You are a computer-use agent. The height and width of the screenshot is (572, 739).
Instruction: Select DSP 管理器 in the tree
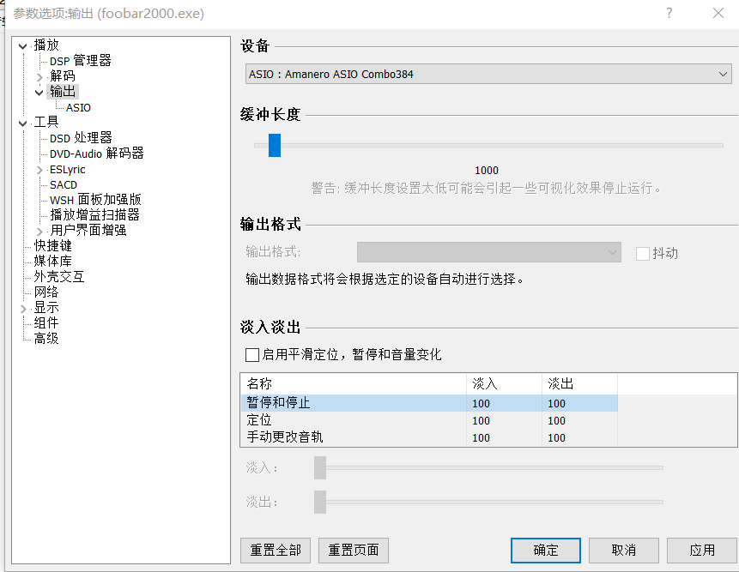80,61
